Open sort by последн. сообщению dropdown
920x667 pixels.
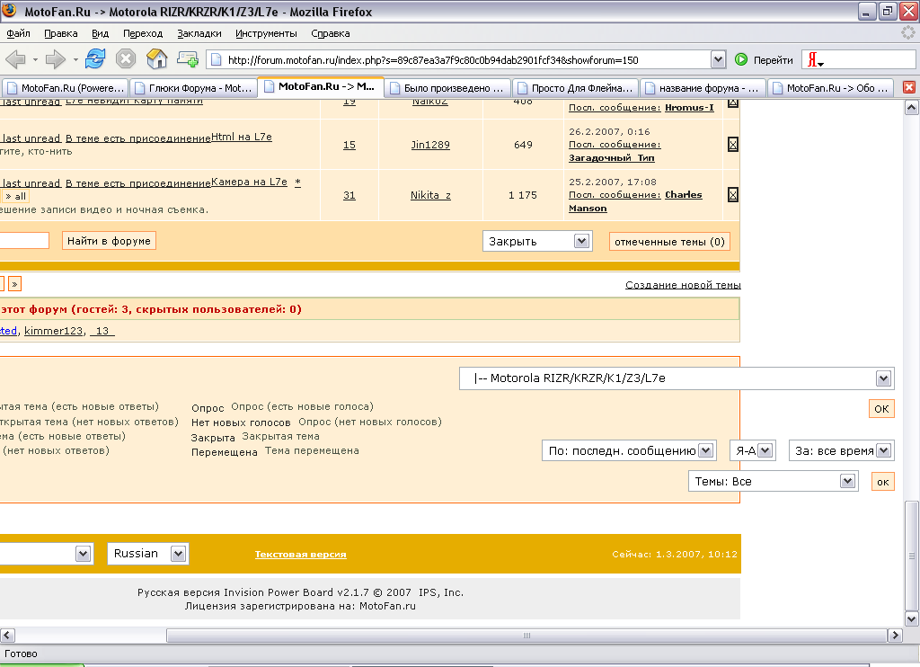tap(629, 451)
